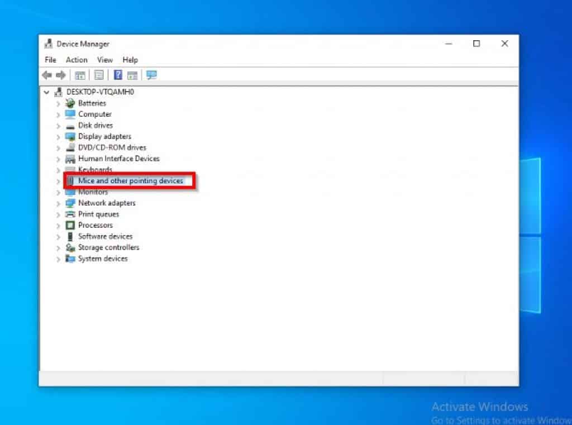Minimize the Device Manager window
The width and height of the screenshot is (572, 425).
point(449,44)
